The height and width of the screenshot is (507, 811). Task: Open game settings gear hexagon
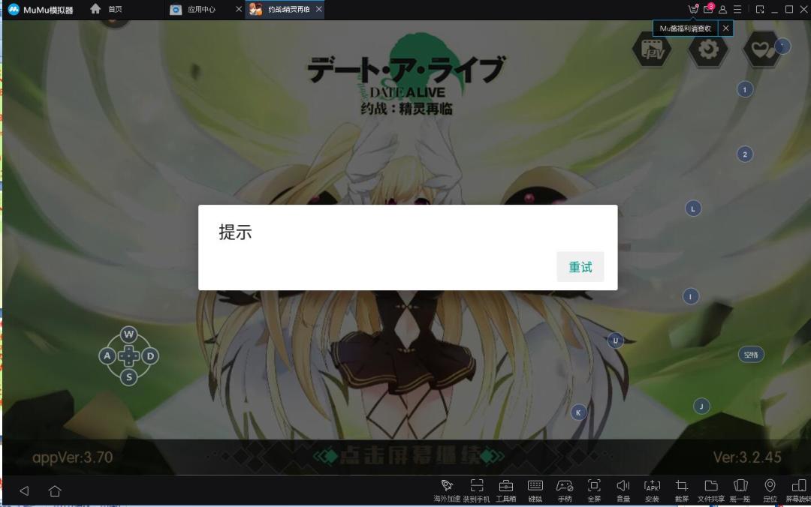[x=707, y=49]
